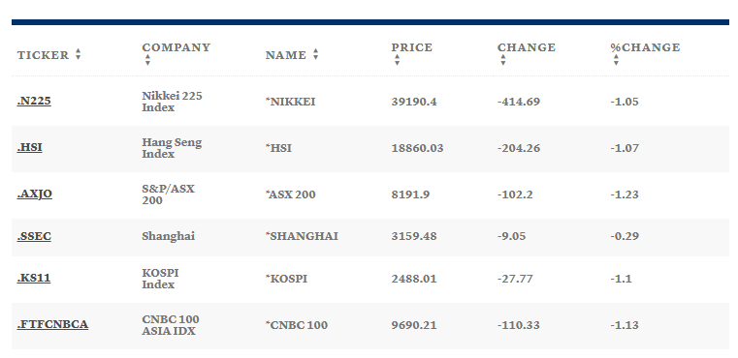This screenshot has width=738, height=358.
Task: Open the .HSI ticker link
Action: 30,147
